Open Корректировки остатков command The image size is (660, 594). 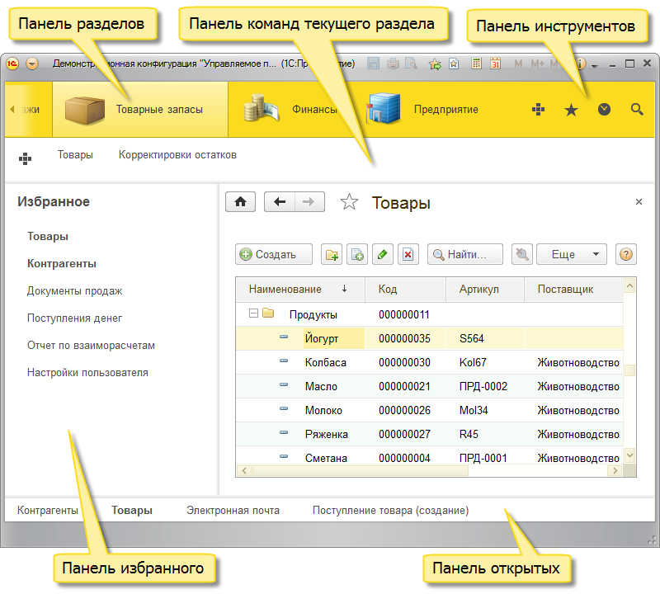tap(177, 155)
